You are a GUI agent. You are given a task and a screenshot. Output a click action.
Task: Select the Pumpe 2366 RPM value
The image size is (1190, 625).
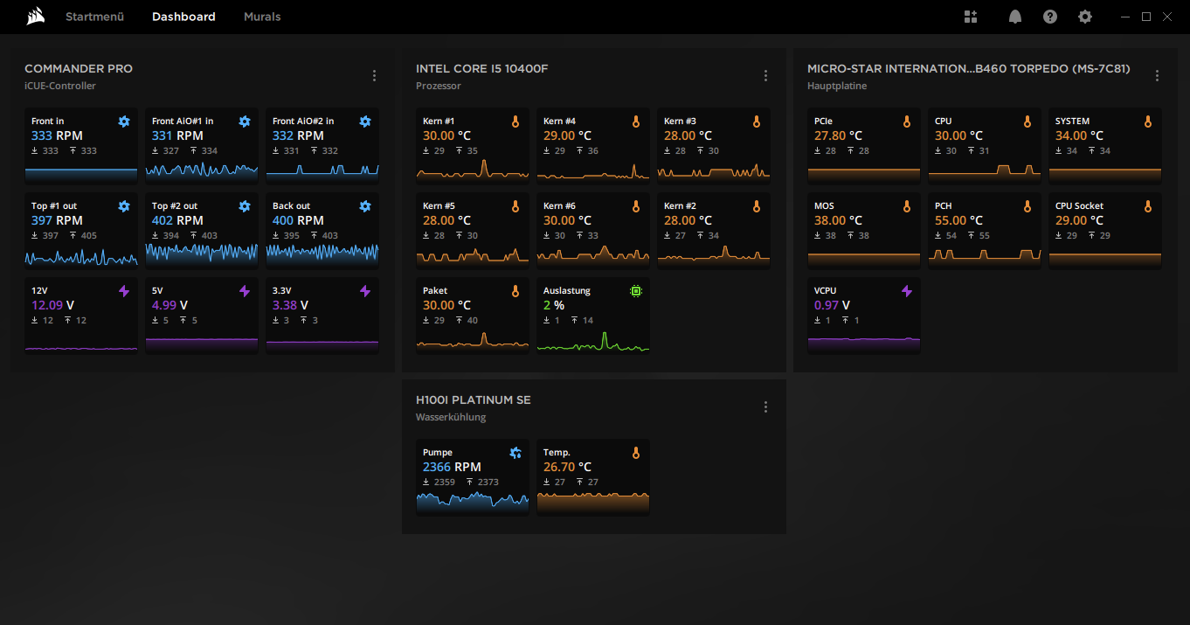(x=452, y=467)
